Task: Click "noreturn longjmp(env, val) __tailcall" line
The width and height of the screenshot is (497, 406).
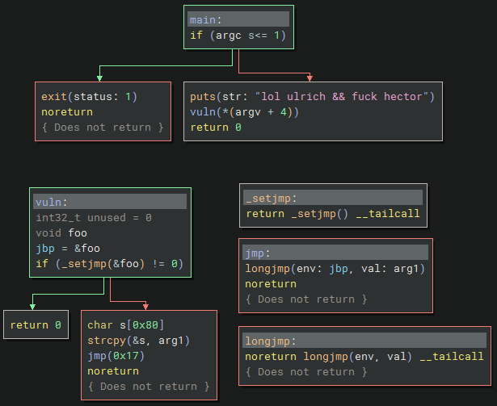Action: click(x=364, y=356)
